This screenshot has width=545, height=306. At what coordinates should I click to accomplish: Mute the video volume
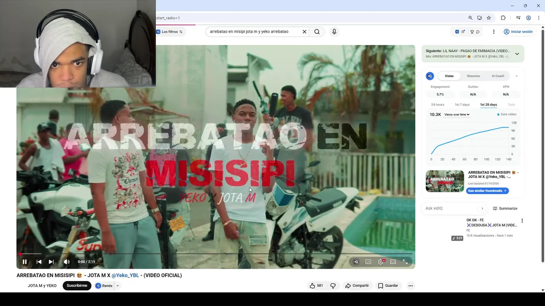click(x=66, y=262)
